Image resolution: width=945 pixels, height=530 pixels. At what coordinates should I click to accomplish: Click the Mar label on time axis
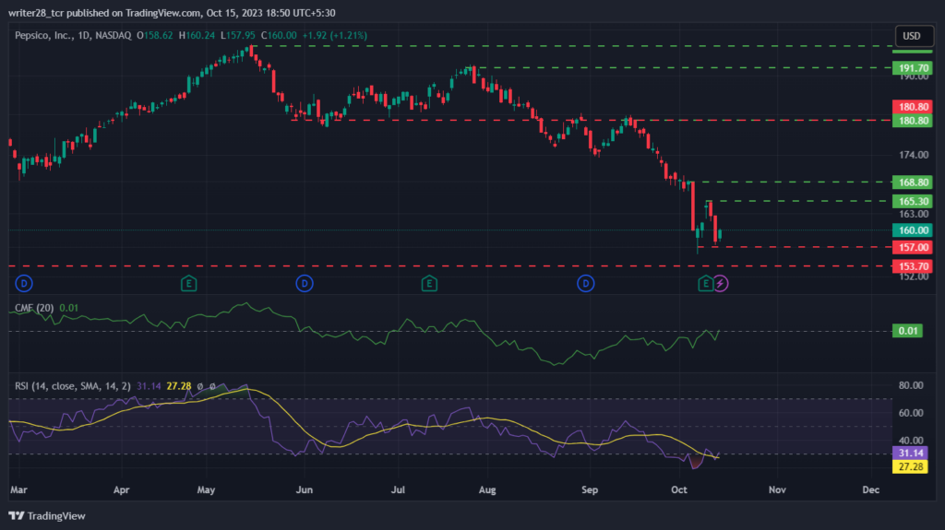click(18, 489)
